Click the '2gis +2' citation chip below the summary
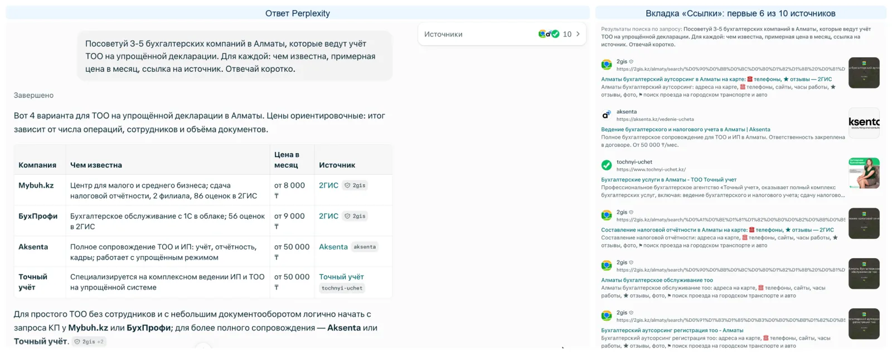Viewport: 892px width, 354px height. click(89, 342)
